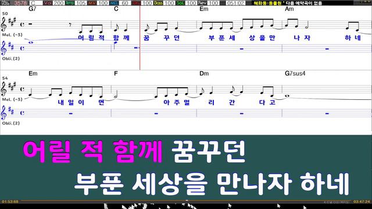Click the green Sol label
This screenshot has width=372, height=209.
click(x=180, y=3)
